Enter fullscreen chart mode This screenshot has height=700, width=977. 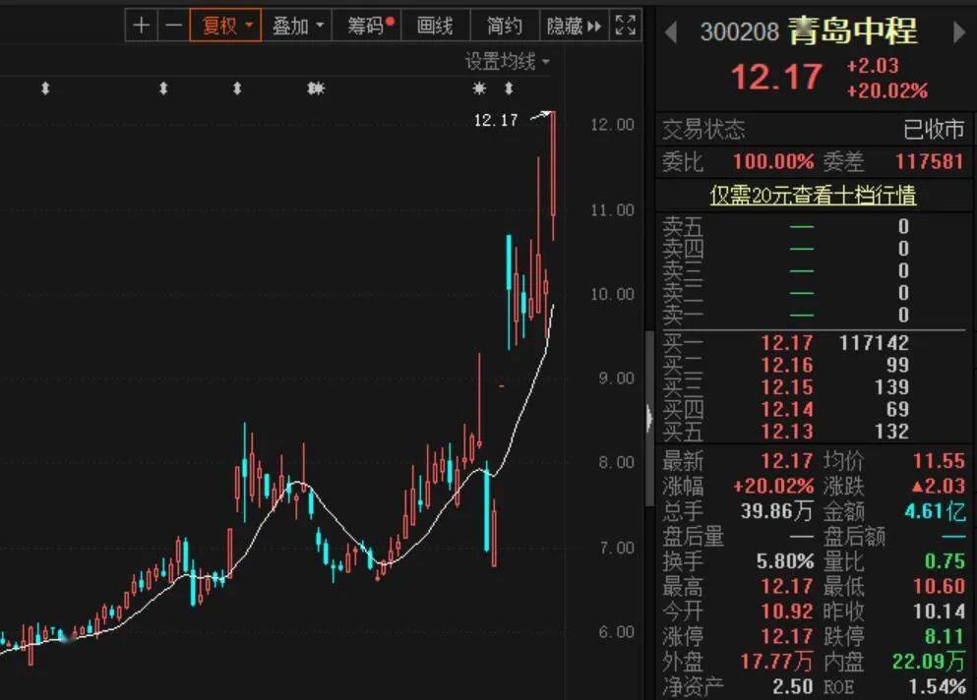(624, 25)
